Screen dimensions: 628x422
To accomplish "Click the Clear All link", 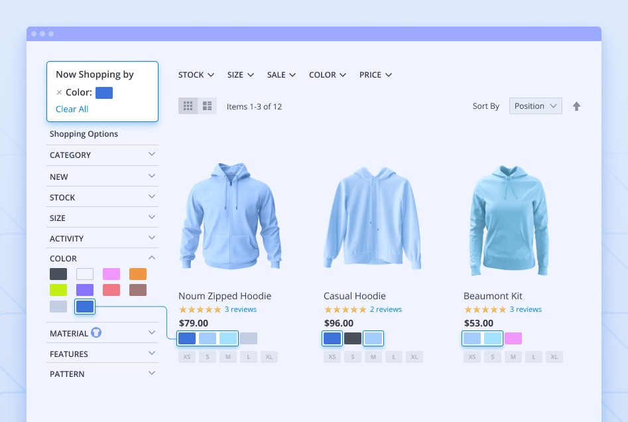I will [x=72, y=109].
